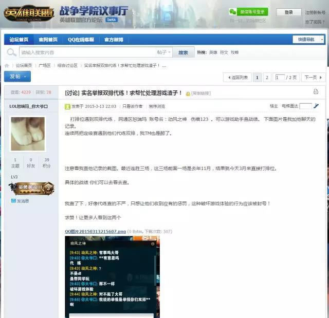Go to page 2 in pagination

[x=267, y=78]
